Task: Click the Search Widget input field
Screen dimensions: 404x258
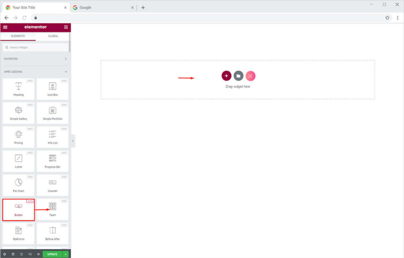Action: point(36,47)
